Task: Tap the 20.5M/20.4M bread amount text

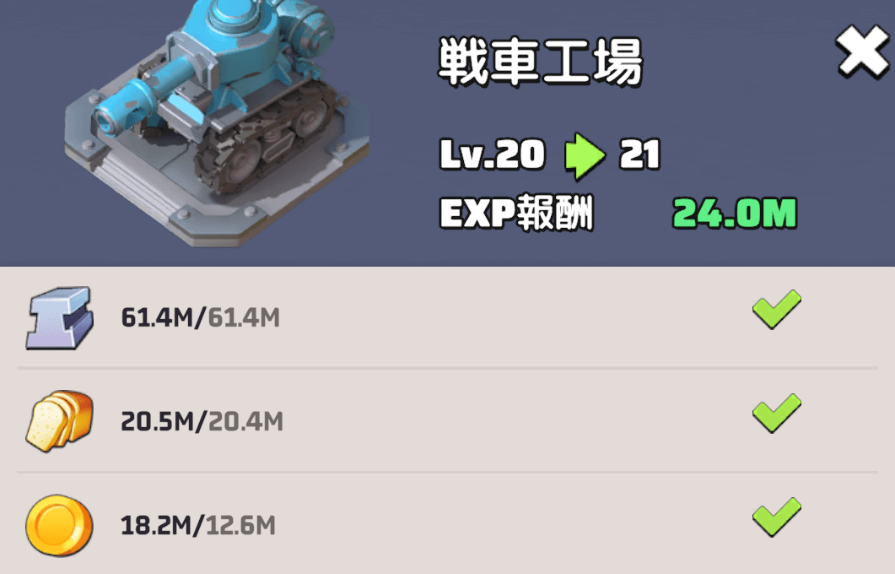Action: click(202, 421)
